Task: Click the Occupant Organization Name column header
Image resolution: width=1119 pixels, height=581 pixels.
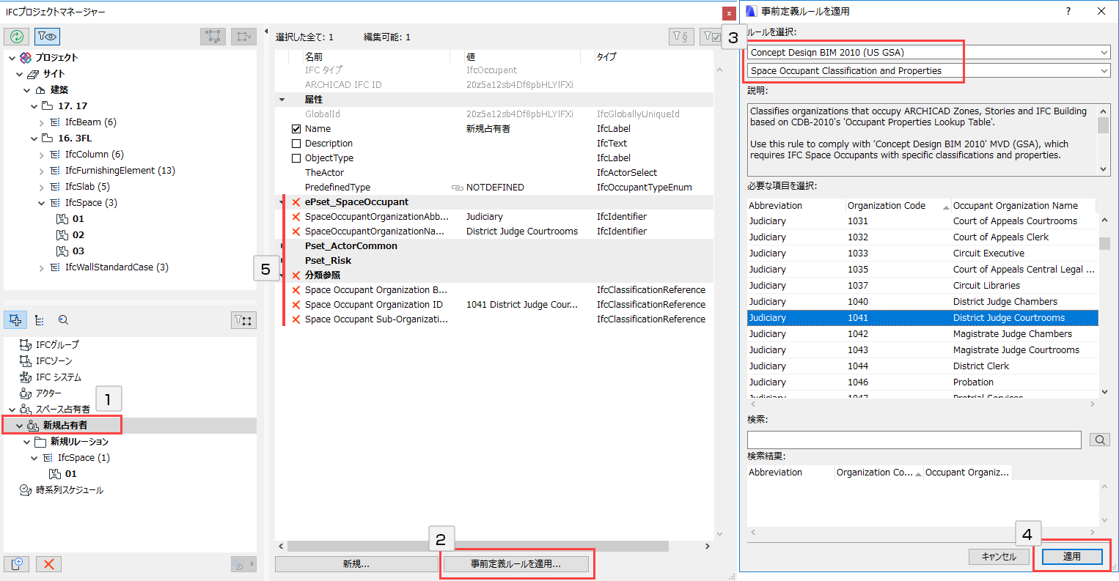Action: click(x=1024, y=206)
